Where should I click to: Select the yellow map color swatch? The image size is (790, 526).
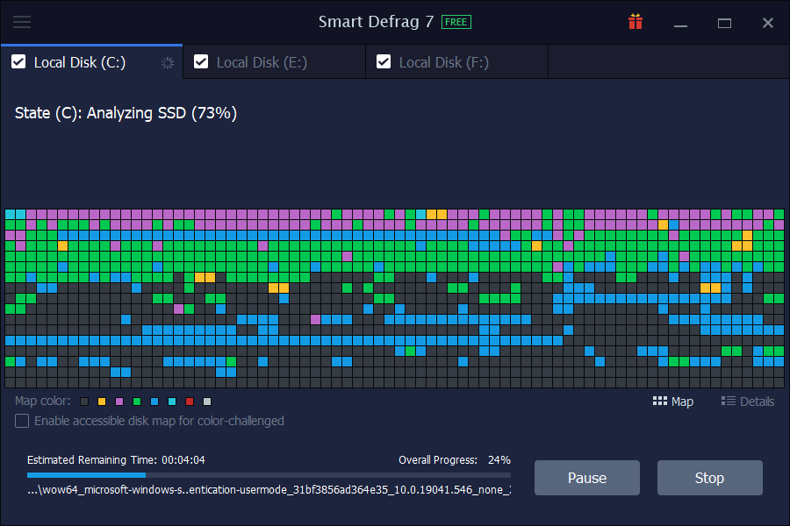coord(102,401)
